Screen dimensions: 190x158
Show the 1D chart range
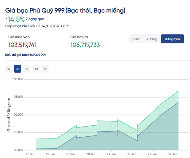(9, 69)
